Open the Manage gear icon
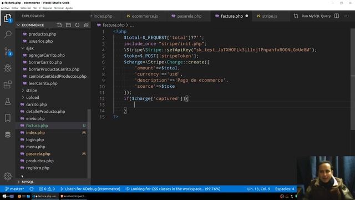Viewport: 355px width, 200px height. 8,176
